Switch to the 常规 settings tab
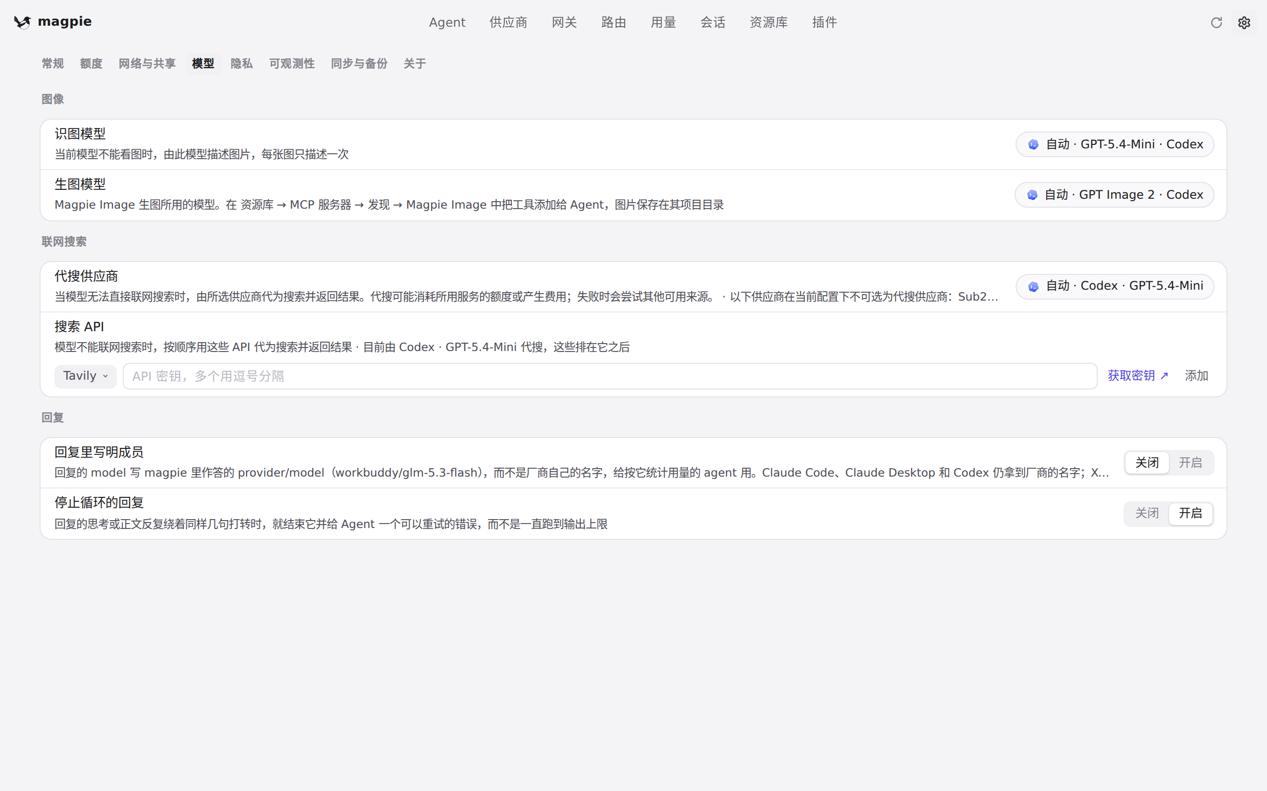The image size is (1267, 791). [x=52, y=64]
